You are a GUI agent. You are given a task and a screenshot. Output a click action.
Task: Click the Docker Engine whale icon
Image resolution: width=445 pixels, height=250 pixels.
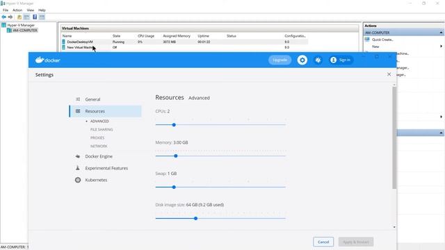78,156
